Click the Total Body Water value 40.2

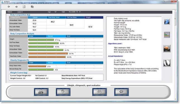pos(52,22)
